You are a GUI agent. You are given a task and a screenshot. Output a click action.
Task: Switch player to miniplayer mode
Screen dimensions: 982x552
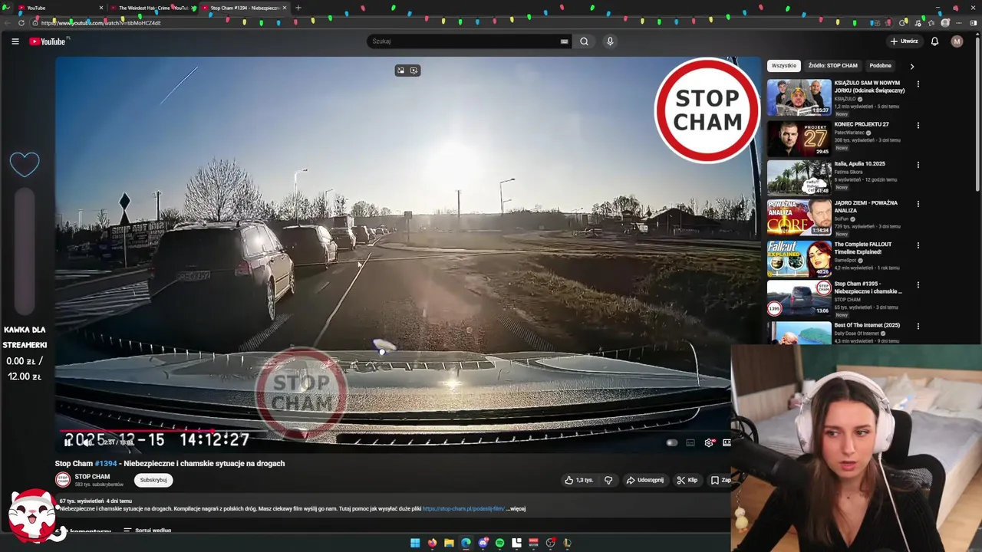coord(727,442)
